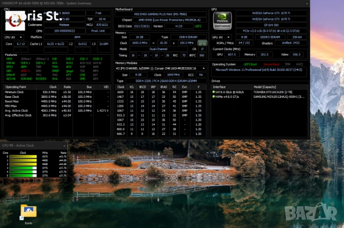This screenshot has width=344, height=228.
Task: Click the BIOS date 05/17/2021 field
Action: (142, 26)
